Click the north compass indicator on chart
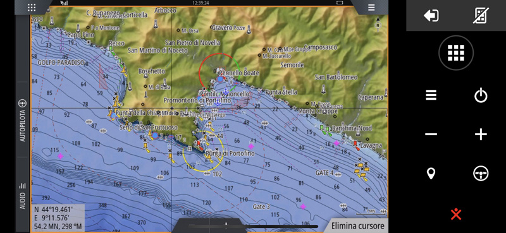This screenshot has height=233, width=506. click(378, 24)
